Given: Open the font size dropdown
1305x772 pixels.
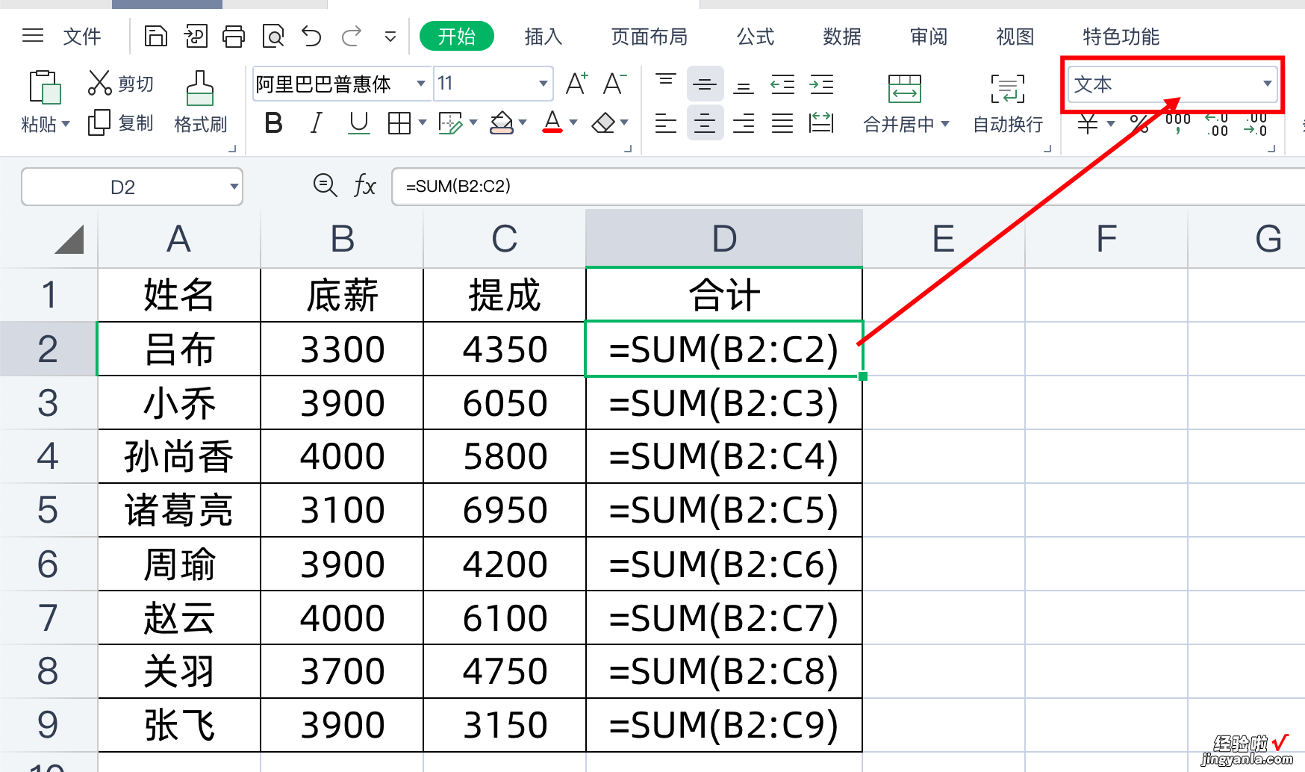Looking at the screenshot, I should point(544,84).
